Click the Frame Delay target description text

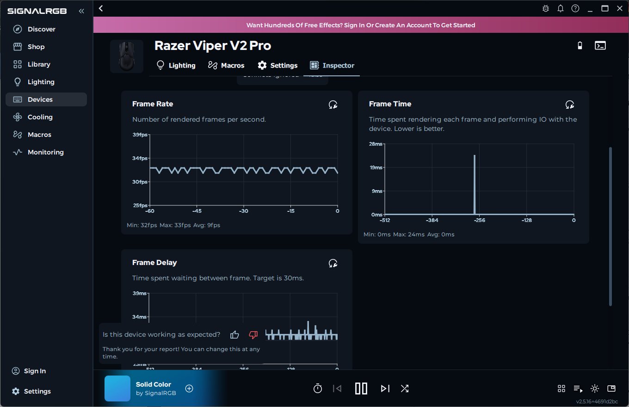(x=218, y=278)
